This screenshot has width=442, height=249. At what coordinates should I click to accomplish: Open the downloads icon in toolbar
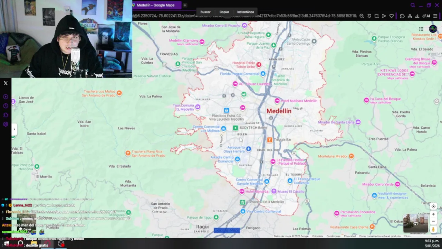coord(417,16)
